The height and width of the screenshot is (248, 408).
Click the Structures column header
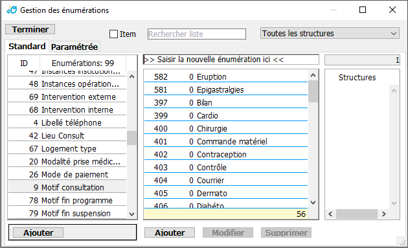pos(357,77)
